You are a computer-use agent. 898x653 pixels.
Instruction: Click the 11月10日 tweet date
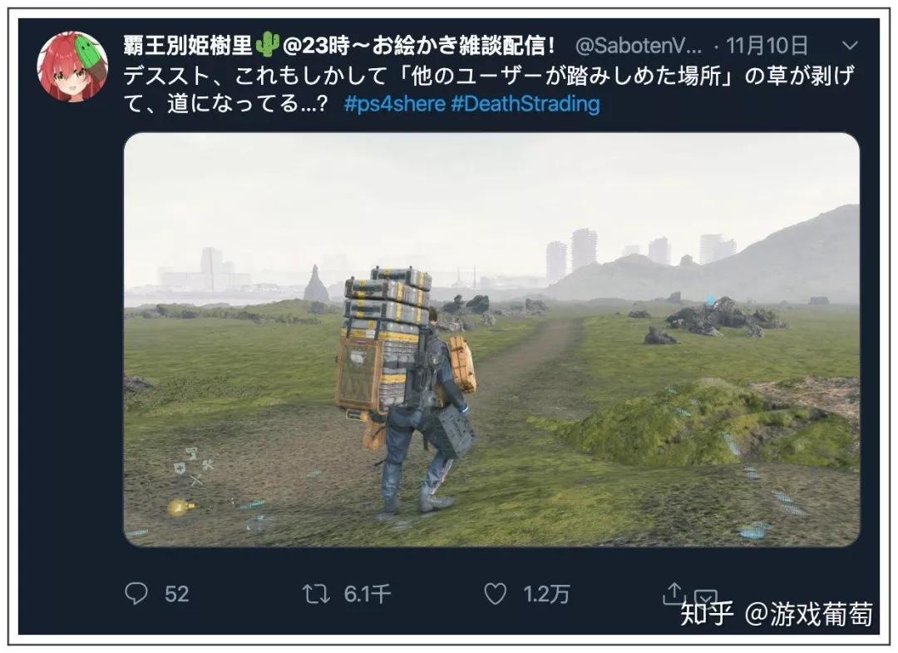pyautogui.click(x=767, y=45)
